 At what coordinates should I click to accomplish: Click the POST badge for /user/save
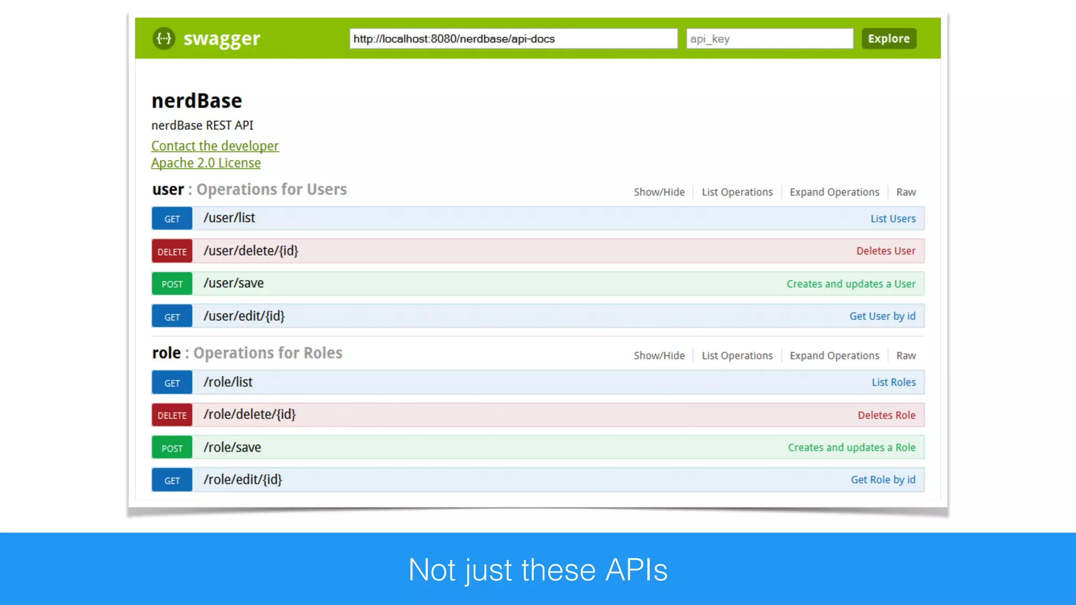172,284
